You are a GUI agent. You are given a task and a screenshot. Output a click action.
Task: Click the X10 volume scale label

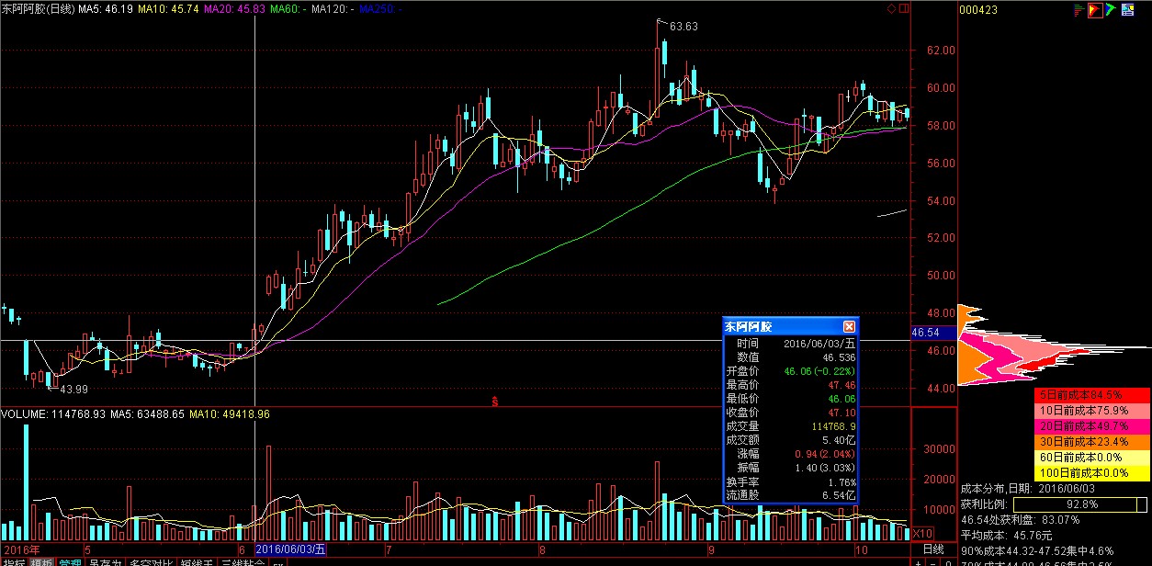(x=922, y=533)
